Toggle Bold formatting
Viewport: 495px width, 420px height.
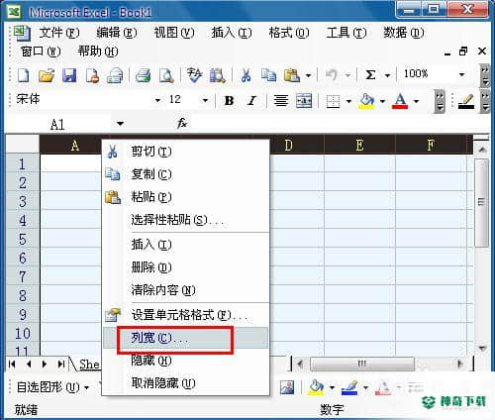pyautogui.click(x=229, y=101)
